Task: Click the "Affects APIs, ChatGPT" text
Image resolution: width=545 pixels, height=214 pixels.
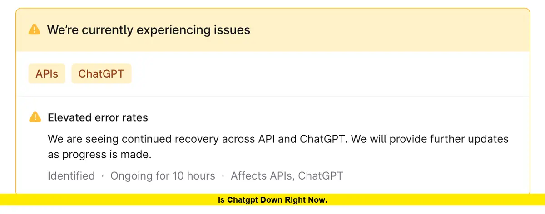Action: pyautogui.click(x=287, y=176)
